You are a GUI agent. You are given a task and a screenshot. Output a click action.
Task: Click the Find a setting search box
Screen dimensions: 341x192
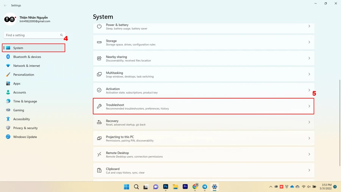point(34,35)
